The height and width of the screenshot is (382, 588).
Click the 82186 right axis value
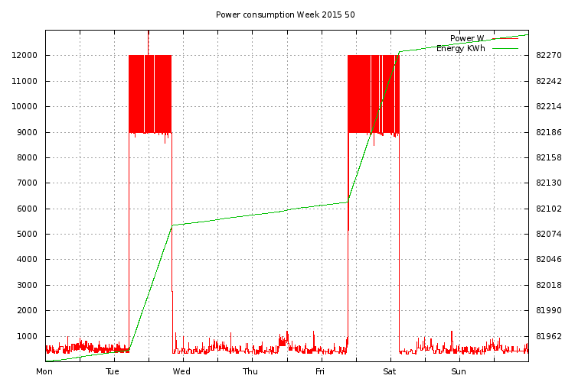549,132
